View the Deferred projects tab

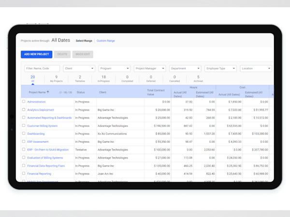151,79
